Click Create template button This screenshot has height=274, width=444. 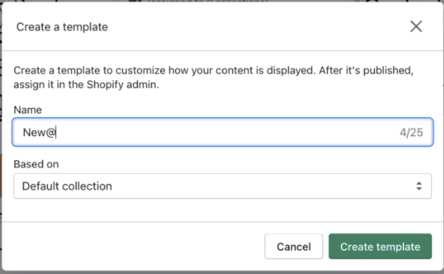coord(380,247)
